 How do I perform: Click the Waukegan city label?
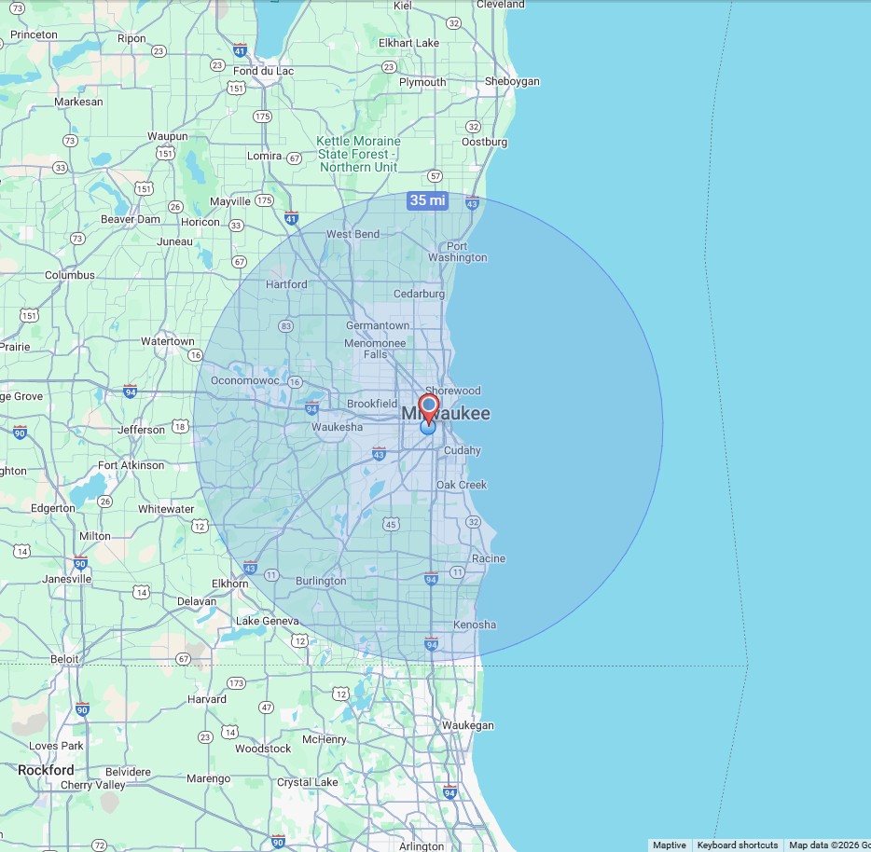click(x=468, y=725)
